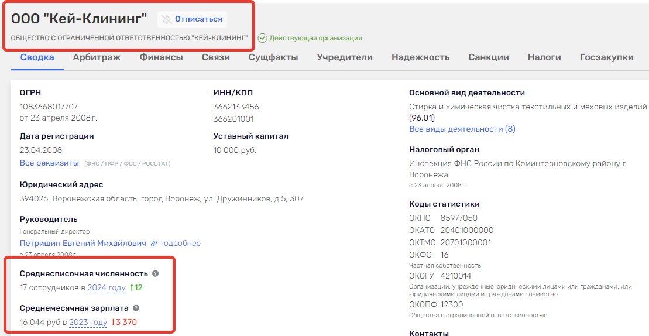
Task: Open the Налоги tab
Action: point(544,57)
